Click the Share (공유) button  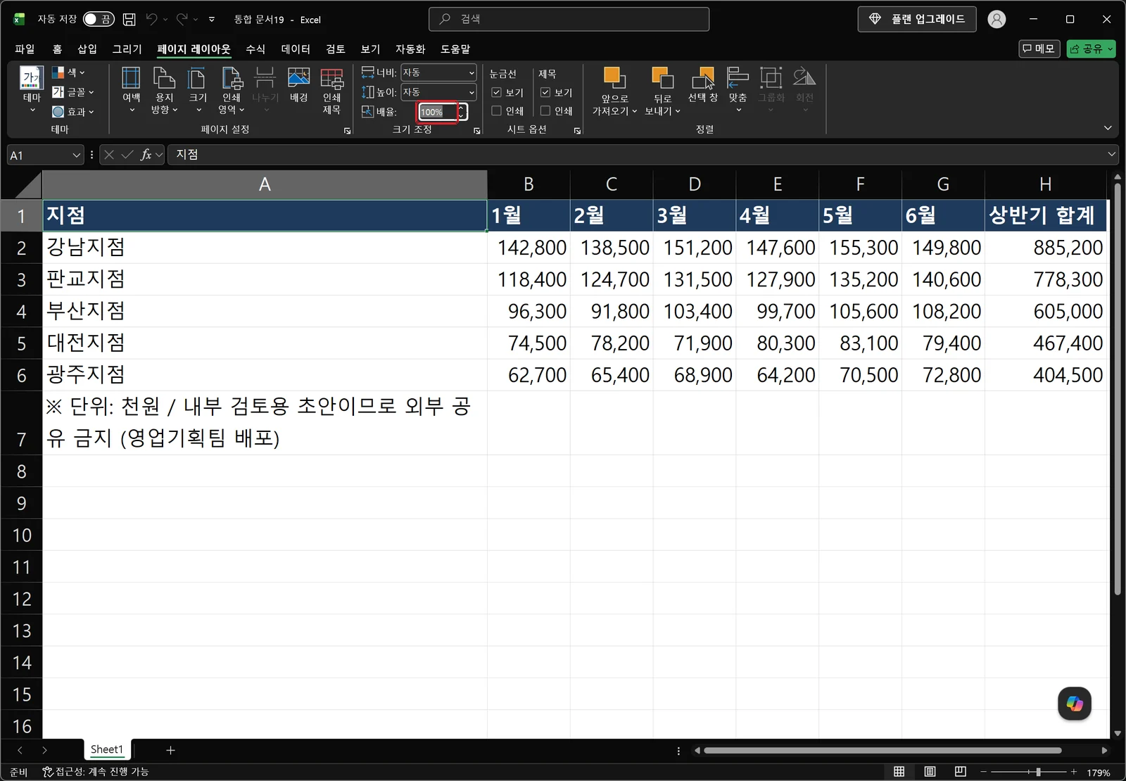point(1091,49)
